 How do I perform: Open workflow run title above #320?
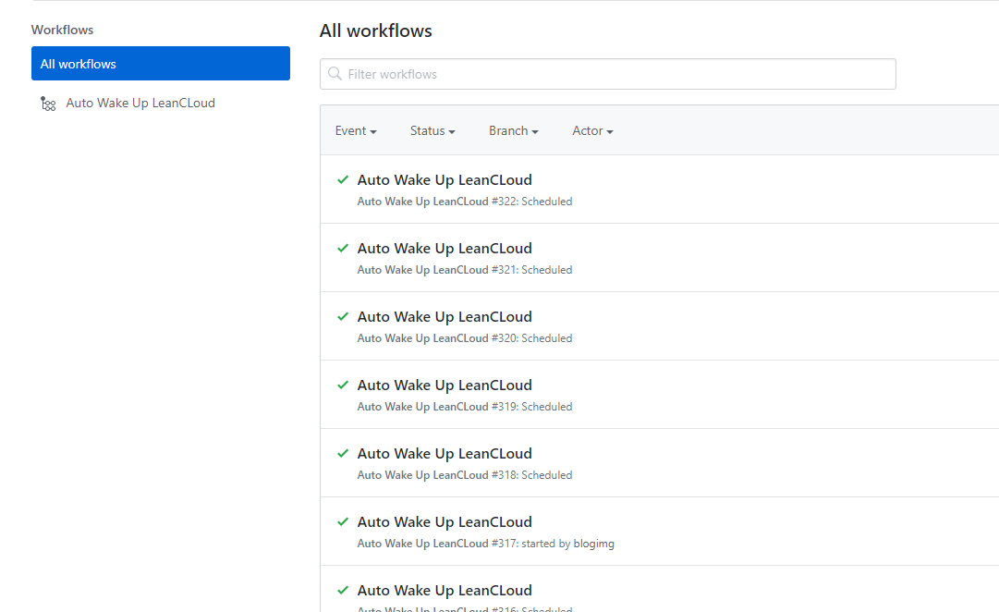point(445,316)
